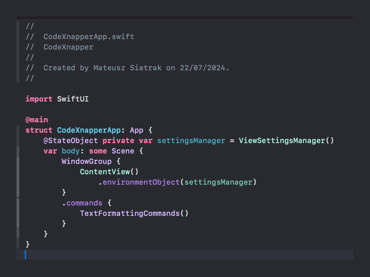Click the private keyword

[118, 141]
